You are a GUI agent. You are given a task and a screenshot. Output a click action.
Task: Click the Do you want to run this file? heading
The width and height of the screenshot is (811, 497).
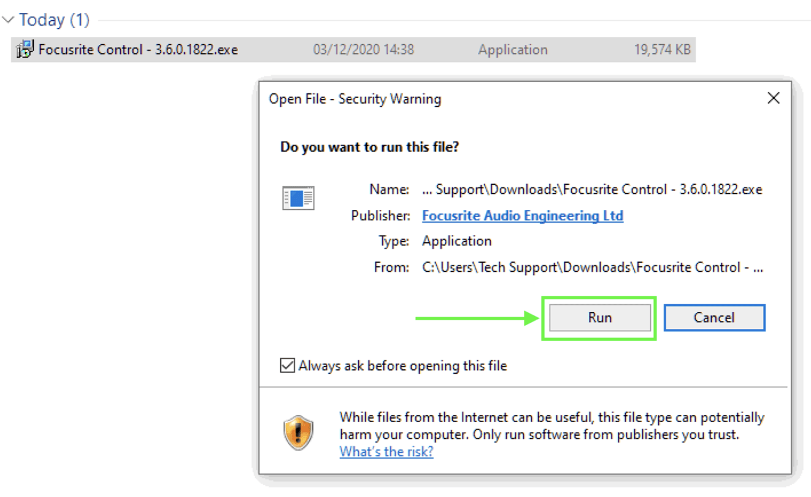point(369,147)
